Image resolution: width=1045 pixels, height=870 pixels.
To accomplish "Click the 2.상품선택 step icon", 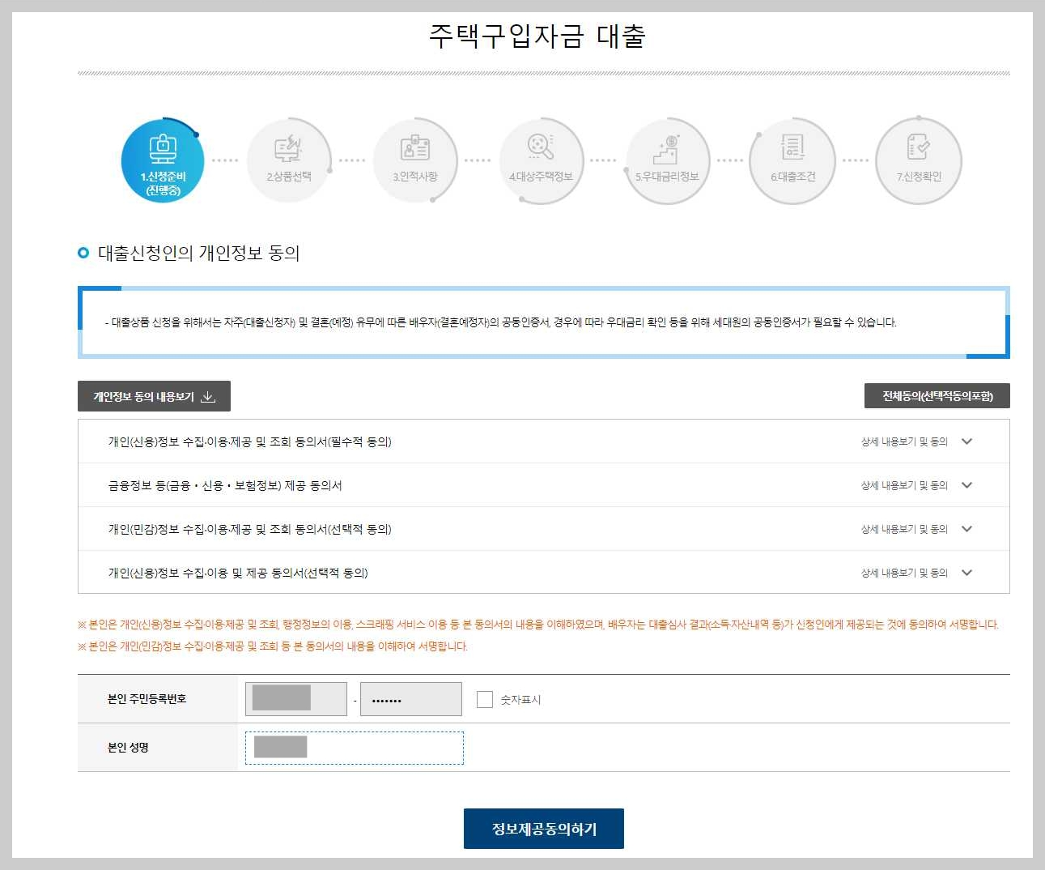I will [x=289, y=160].
